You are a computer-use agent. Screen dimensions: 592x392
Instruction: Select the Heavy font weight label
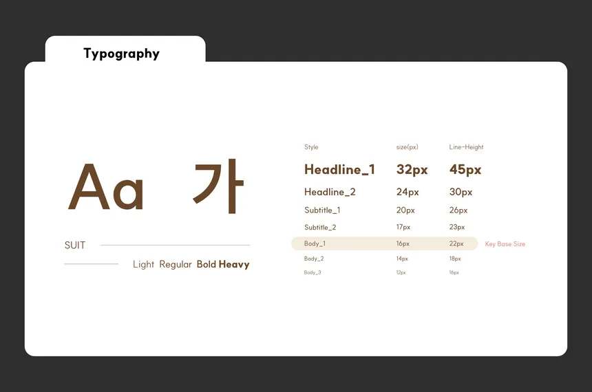pyautogui.click(x=234, y=265)
